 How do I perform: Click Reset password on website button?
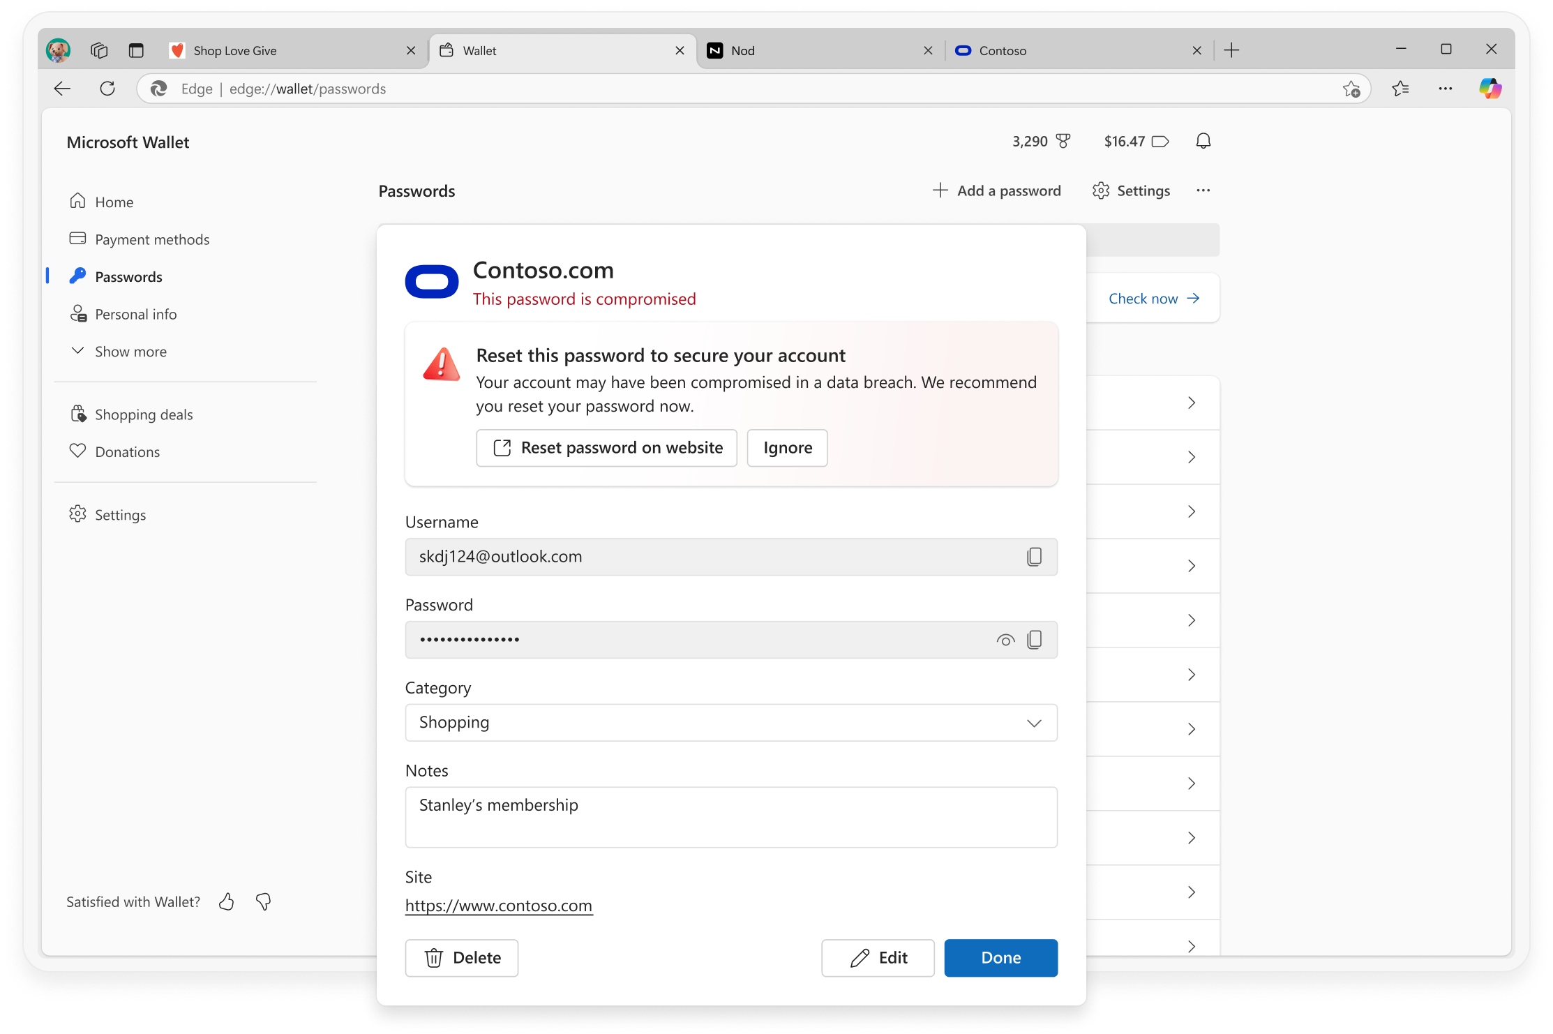click(606, 448)
